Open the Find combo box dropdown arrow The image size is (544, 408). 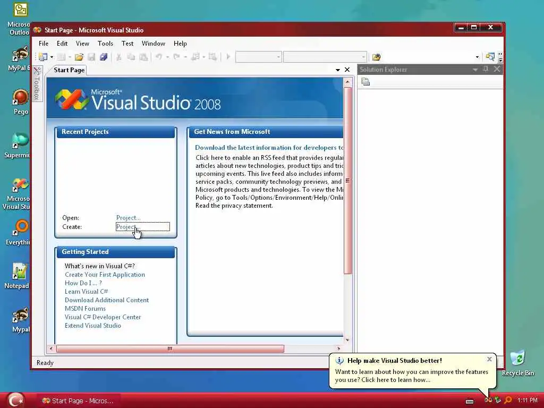(x=478, y=57)
